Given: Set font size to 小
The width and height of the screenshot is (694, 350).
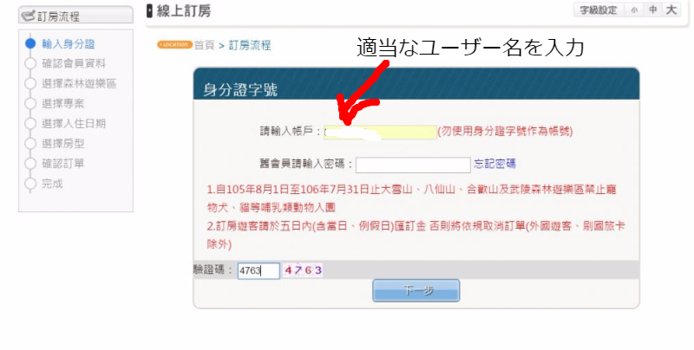Looking at the screenshot, I should click(634, 10).
